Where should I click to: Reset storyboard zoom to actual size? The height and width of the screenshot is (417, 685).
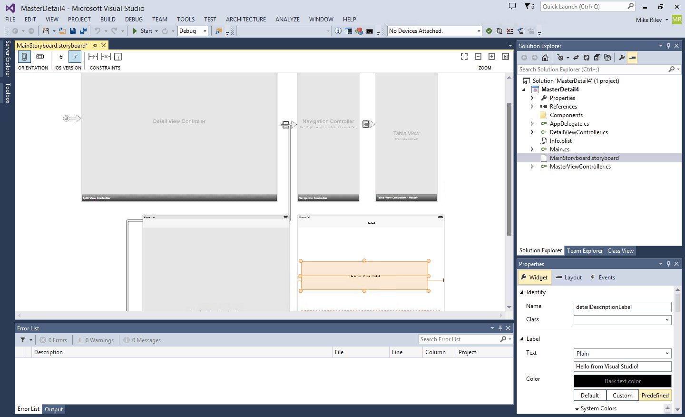(x=506, y=57)
